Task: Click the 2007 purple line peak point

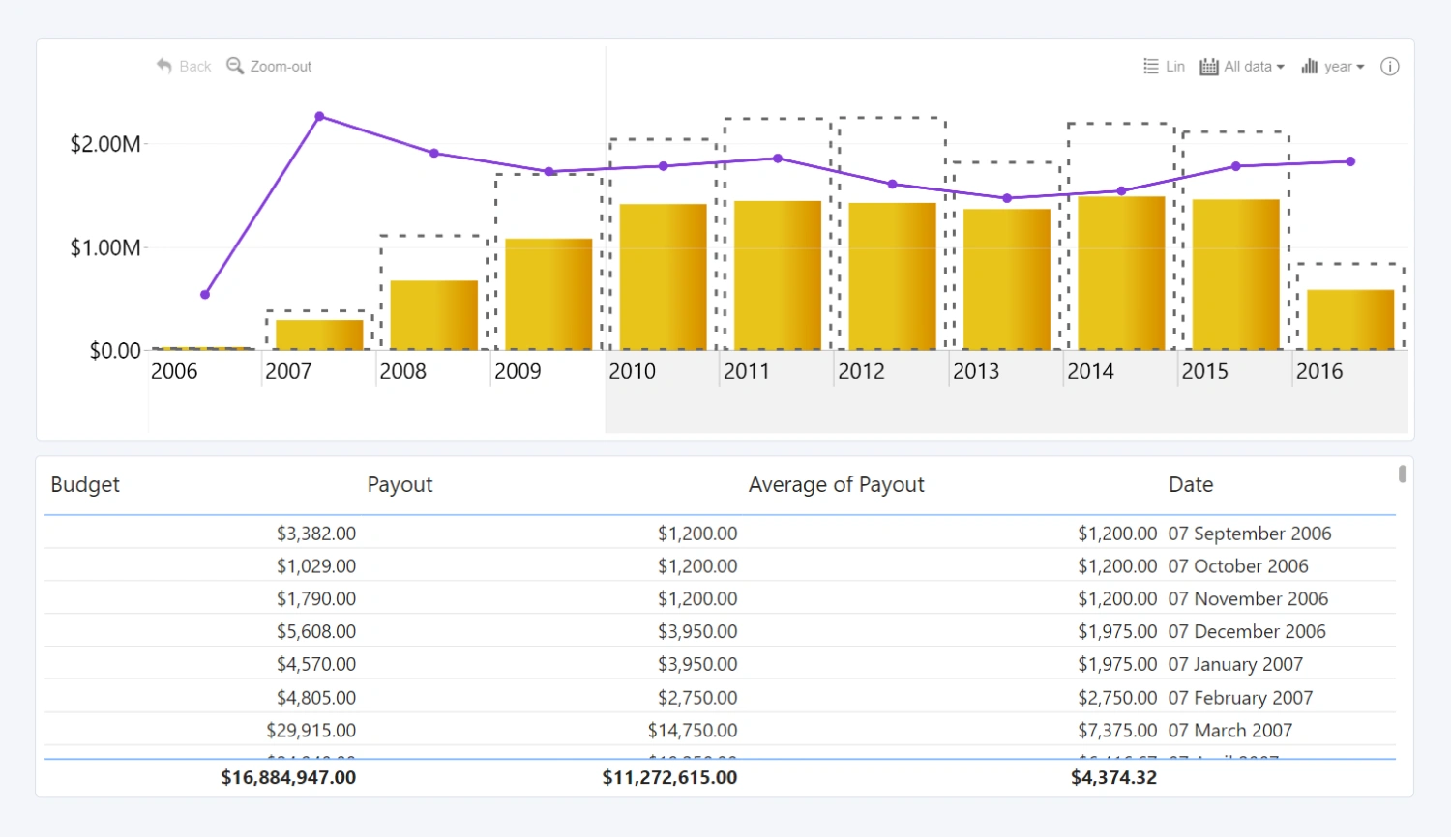Action: (x=319, y=116)
